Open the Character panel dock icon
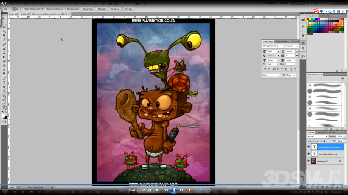Viewport: 348px width, 195px height. coord(303,43)
